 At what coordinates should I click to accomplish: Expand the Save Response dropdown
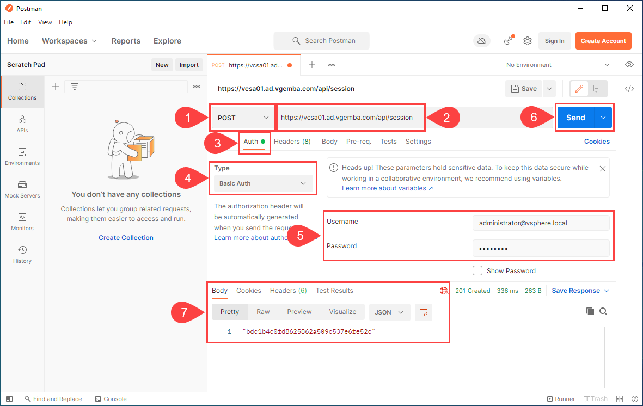580,291
